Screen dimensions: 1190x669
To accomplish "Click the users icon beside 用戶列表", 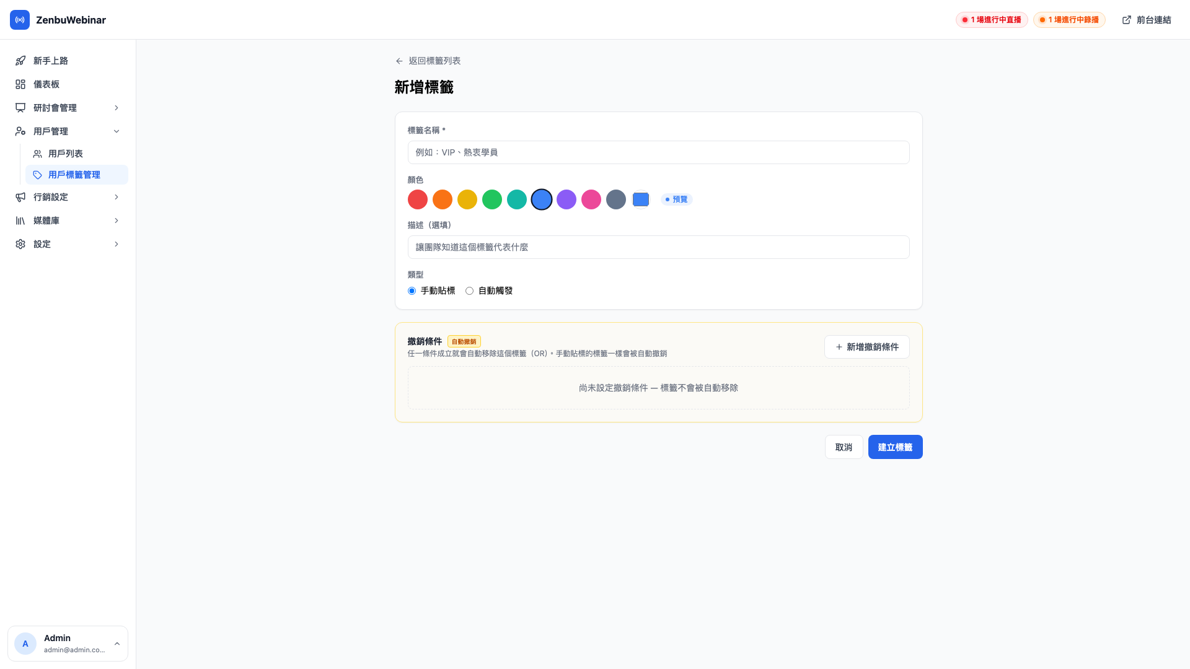I will click(x=38, y=154).
